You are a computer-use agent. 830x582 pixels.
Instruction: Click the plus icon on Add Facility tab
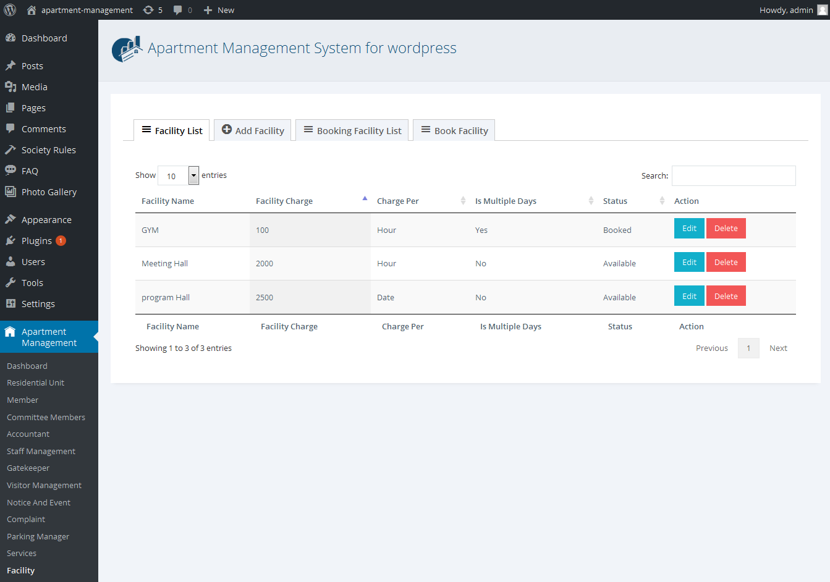(227, 130)
